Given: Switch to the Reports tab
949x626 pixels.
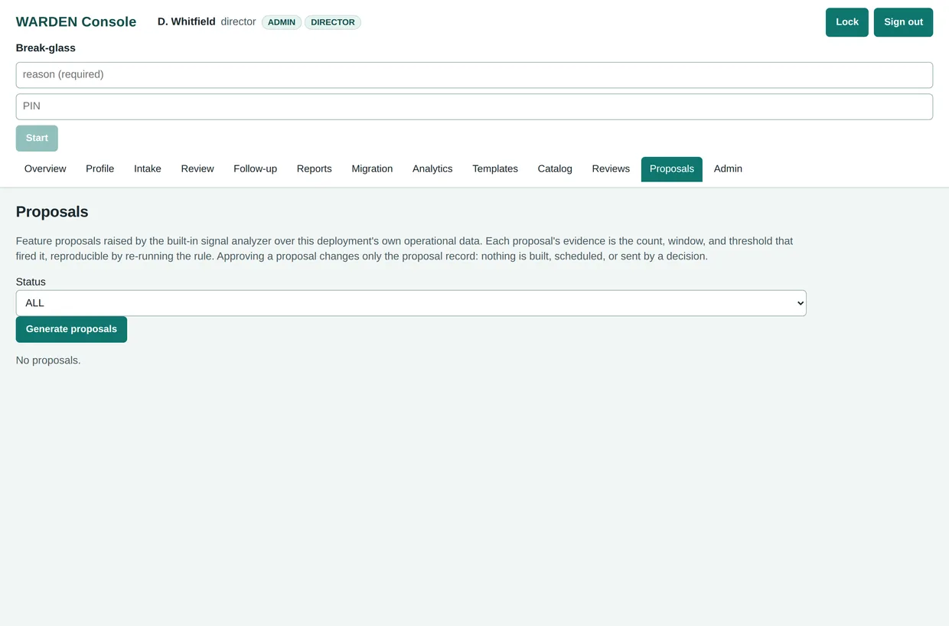Looking at the screenshot, I should [x=315, y=169].
